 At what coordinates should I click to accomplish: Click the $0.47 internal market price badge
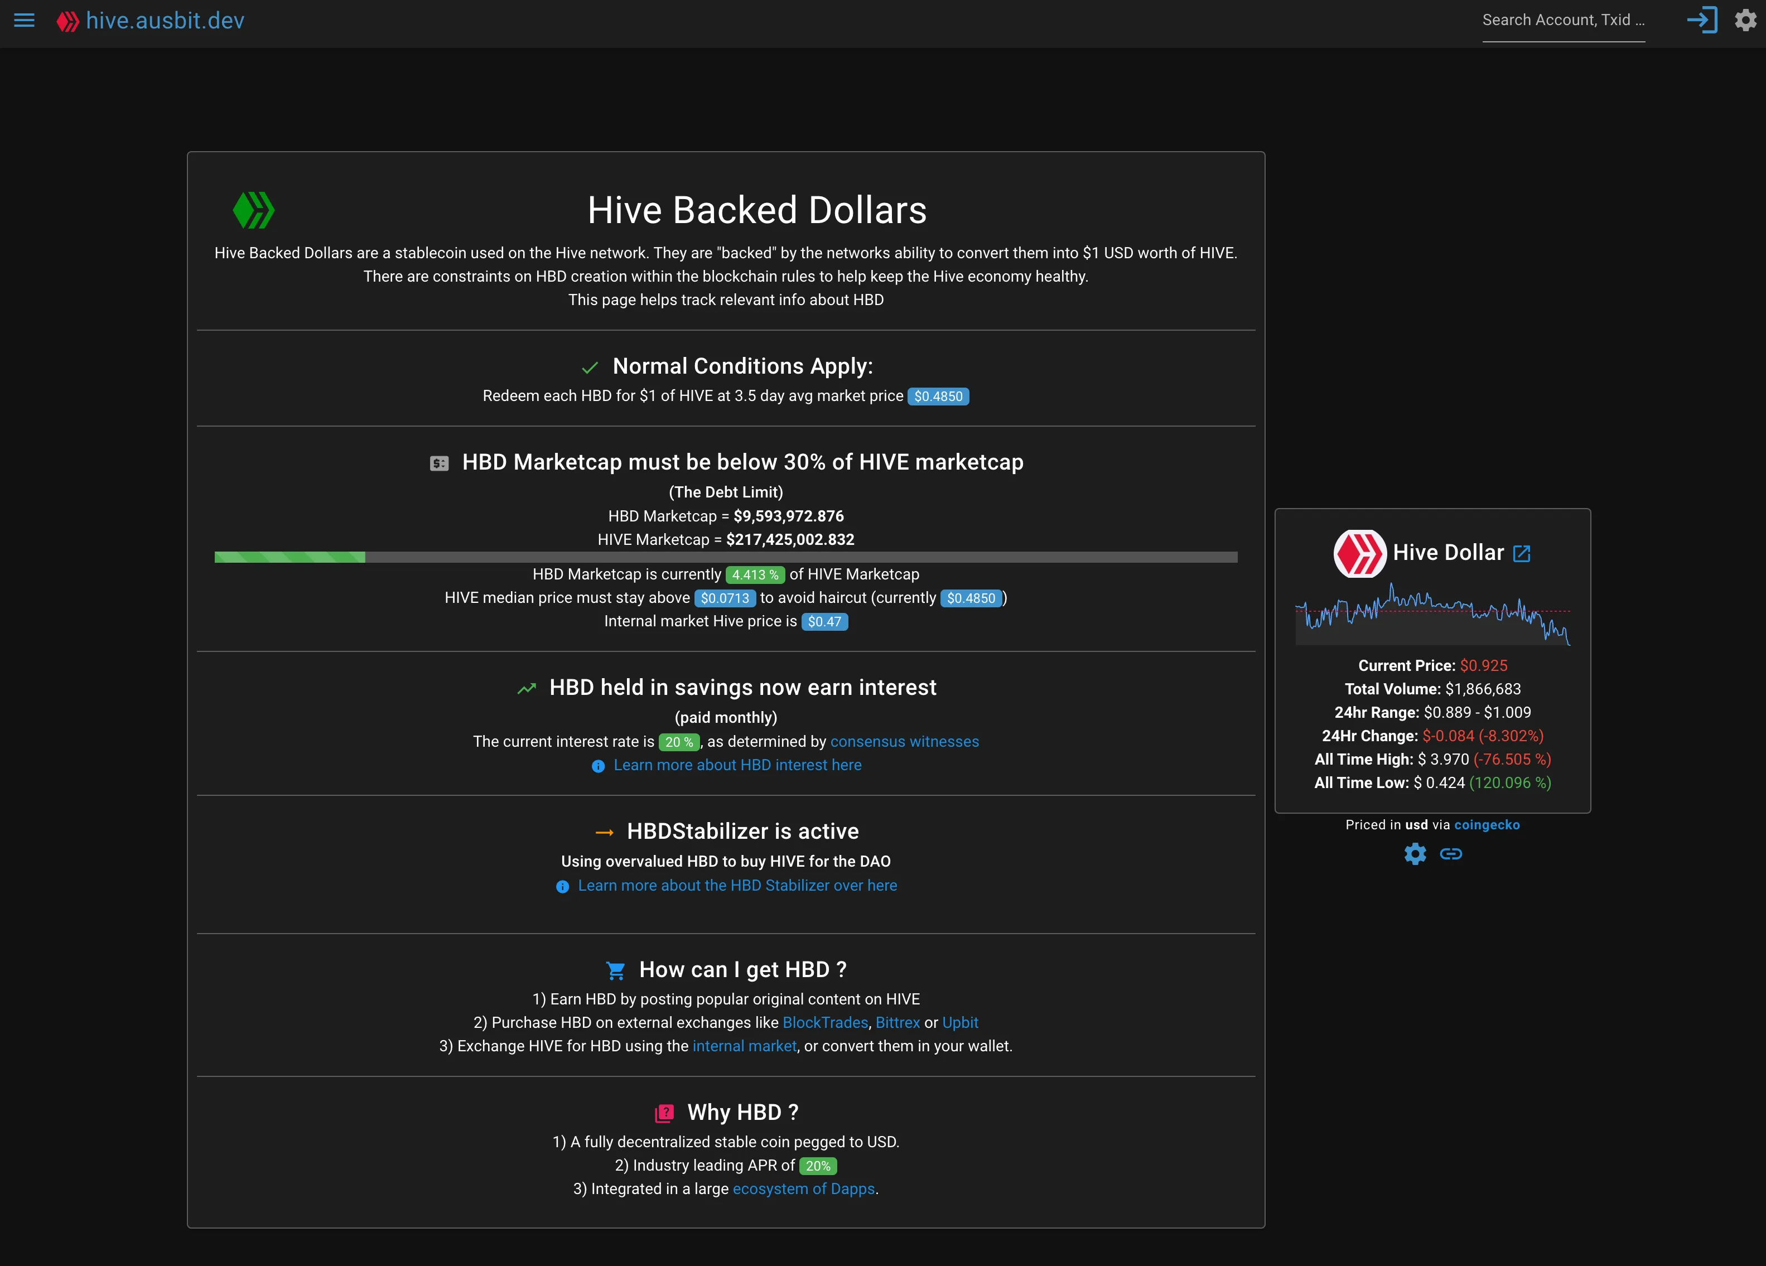(x=824, y=621)
